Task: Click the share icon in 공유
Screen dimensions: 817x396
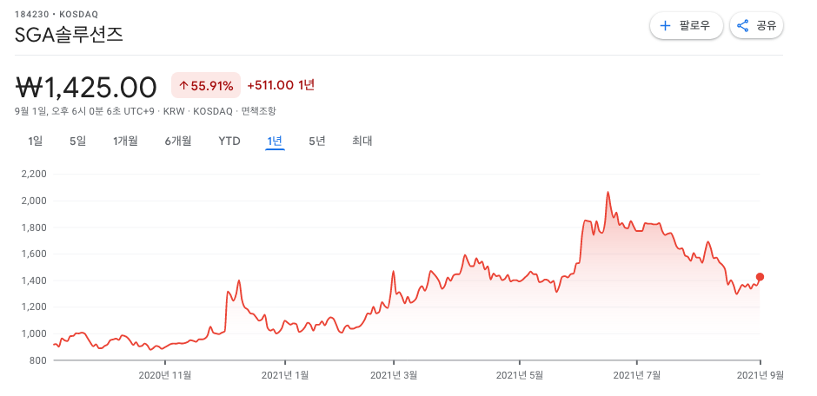Action: coord(742,25)
